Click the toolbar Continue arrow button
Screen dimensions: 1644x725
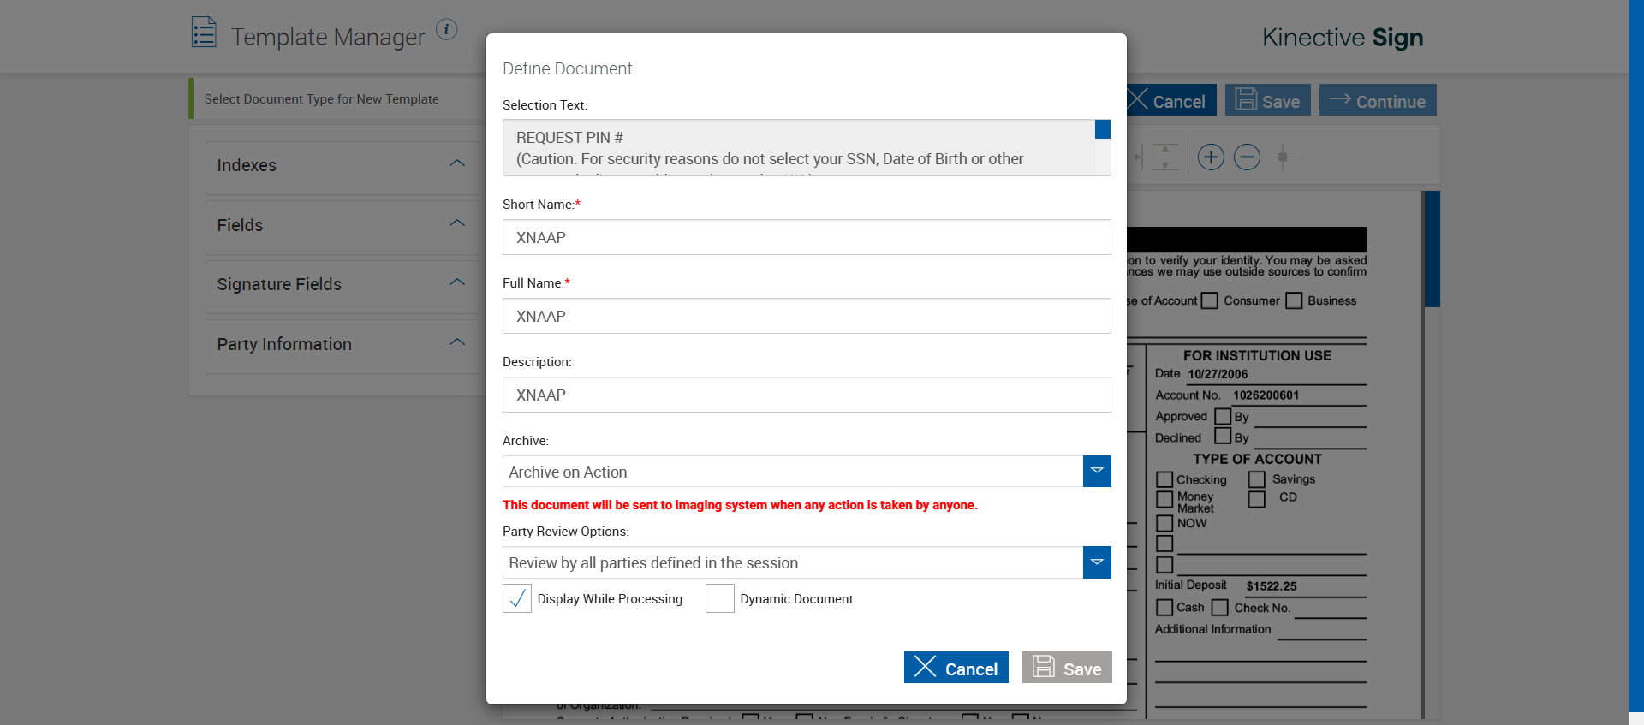point(1378,100)
